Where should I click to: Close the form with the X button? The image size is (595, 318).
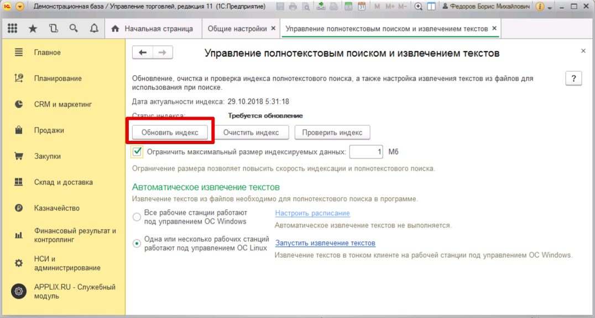coord(583,51)
